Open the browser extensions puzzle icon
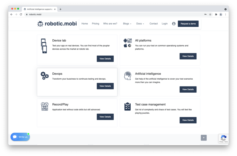 click(x=216, y=14)
